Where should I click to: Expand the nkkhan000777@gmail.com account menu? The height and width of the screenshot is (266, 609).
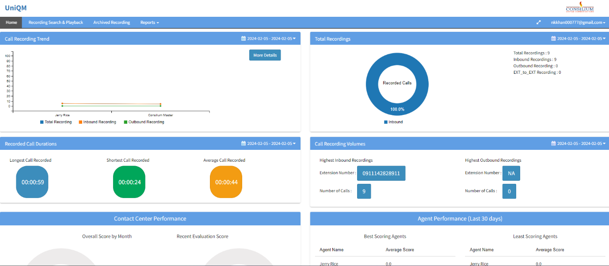[578, 23]
